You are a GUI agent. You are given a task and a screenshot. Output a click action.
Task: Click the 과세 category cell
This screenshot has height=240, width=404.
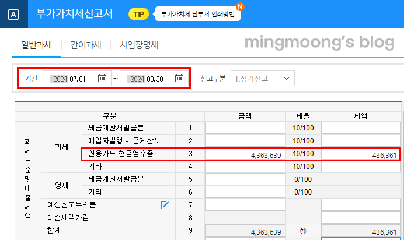61,147
